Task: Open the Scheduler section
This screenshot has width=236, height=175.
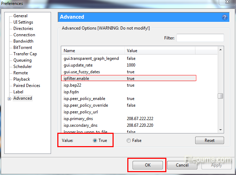Action: tap(23, 67)
